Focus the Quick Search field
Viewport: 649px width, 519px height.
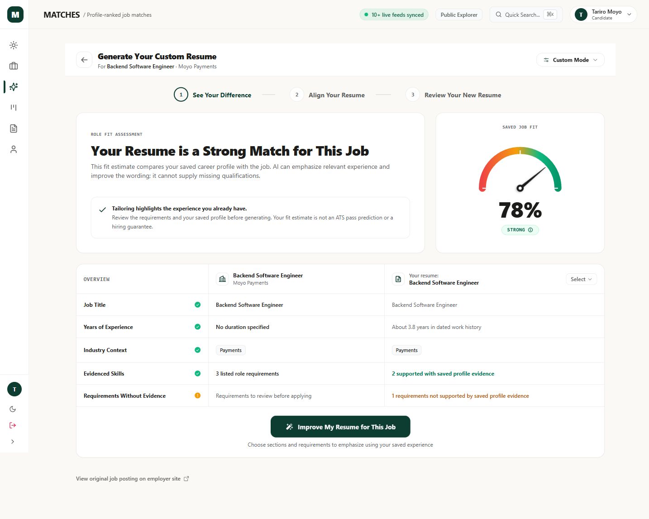tap(526, 14)
